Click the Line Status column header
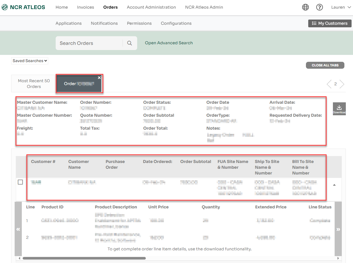The height and width of the screenshot is (263, 353). click(320, 207)
